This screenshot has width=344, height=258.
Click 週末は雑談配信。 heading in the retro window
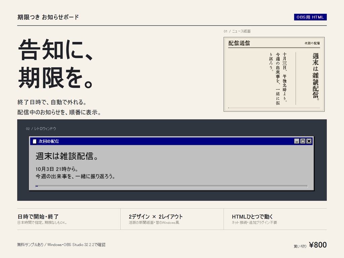click(67, 156)
